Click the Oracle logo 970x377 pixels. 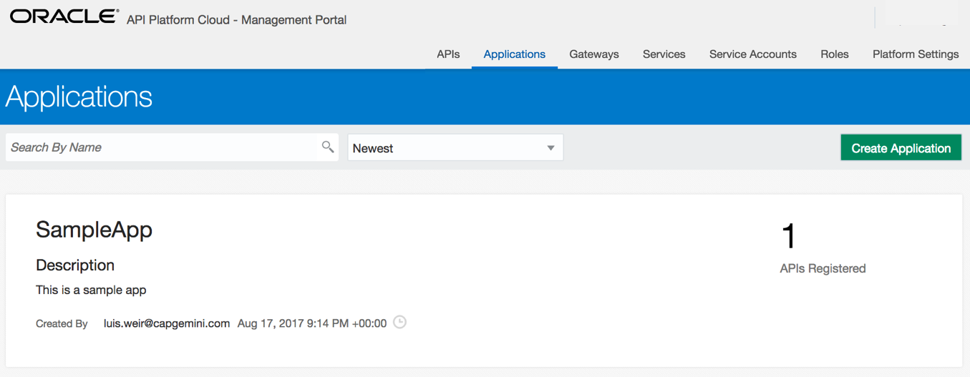coord(64,17)
